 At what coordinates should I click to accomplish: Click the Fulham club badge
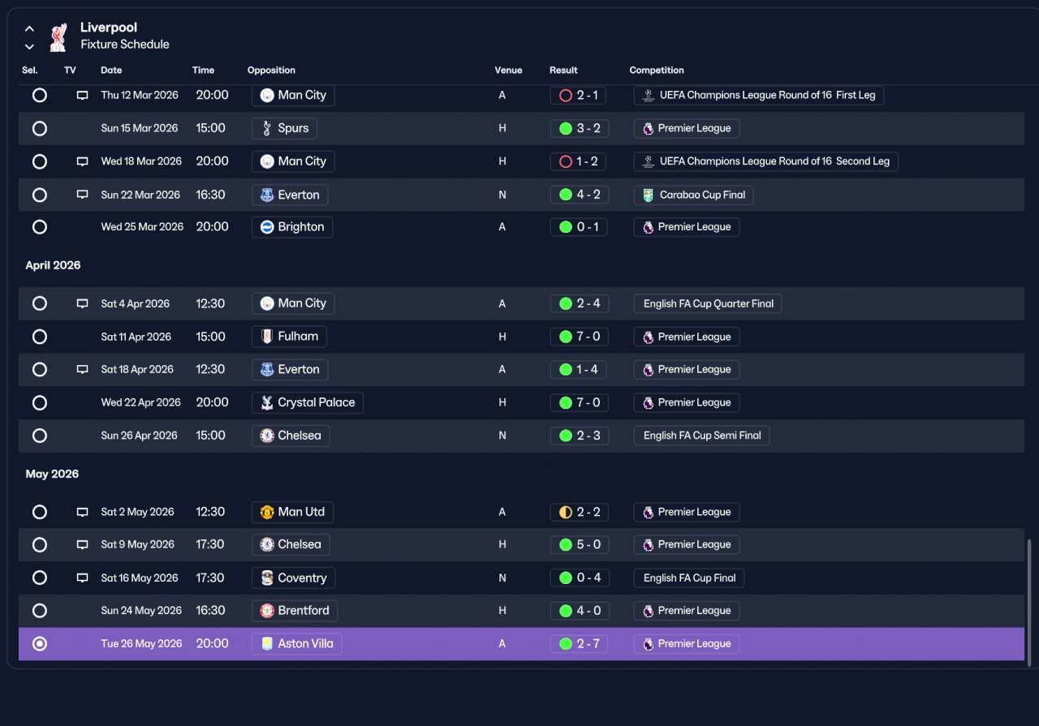267,336
